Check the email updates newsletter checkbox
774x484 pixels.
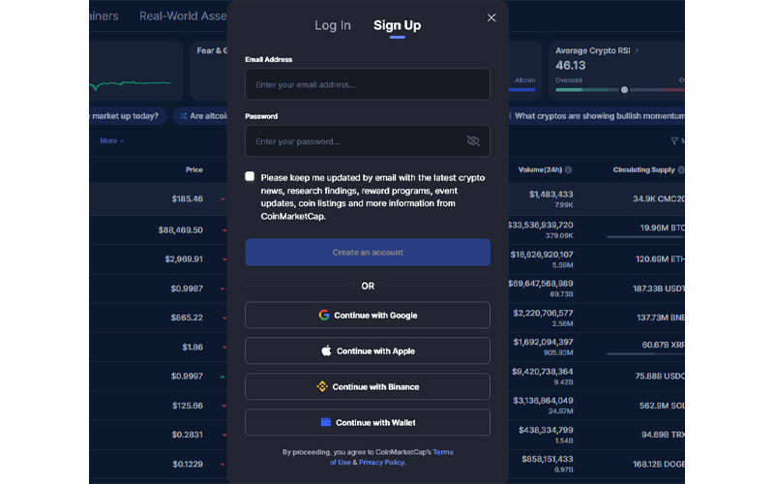250,177
